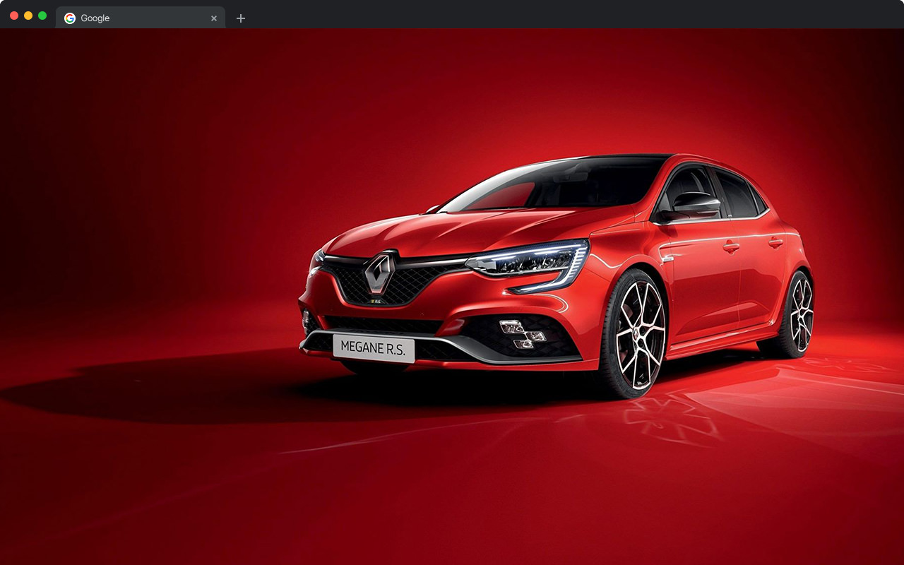Click the illuminated LED headlight
This screenshot has height=565, width=904.
[530, 261]
